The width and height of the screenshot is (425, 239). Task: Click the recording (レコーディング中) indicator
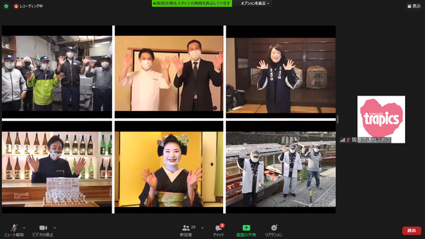click(x=29, y=6)
